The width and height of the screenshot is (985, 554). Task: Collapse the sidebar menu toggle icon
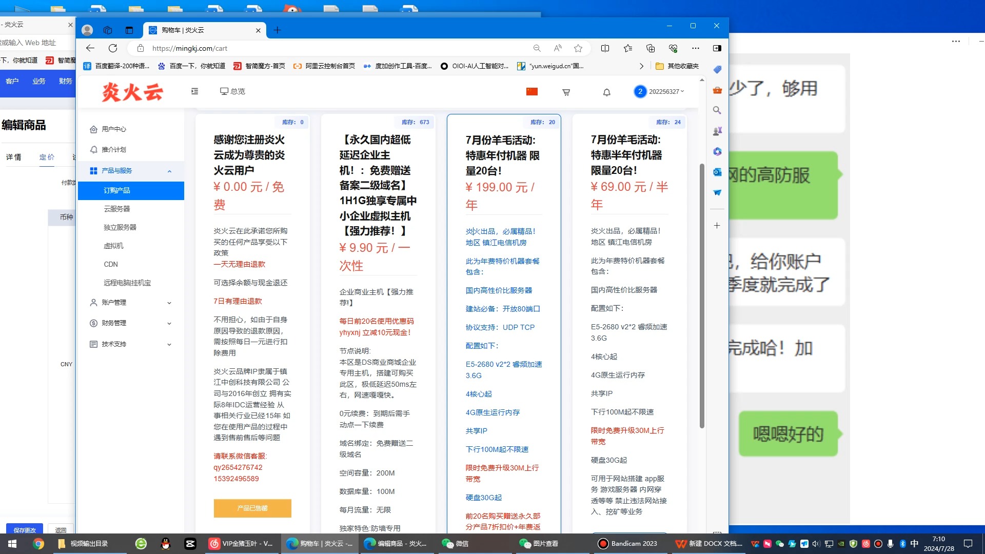pyautogui.click(x=195, y=91)
